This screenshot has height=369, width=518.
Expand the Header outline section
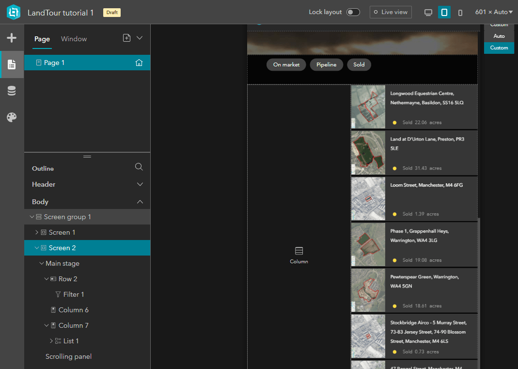coord(140,184)
